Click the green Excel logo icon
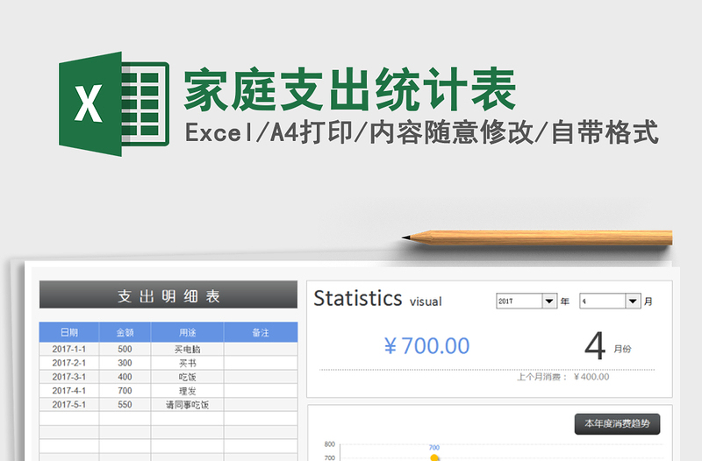Viewport: 702px width, 461px height. 114,103
